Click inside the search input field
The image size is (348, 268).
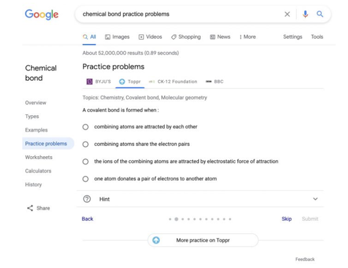pyautogui.click(x=177, y=14)
